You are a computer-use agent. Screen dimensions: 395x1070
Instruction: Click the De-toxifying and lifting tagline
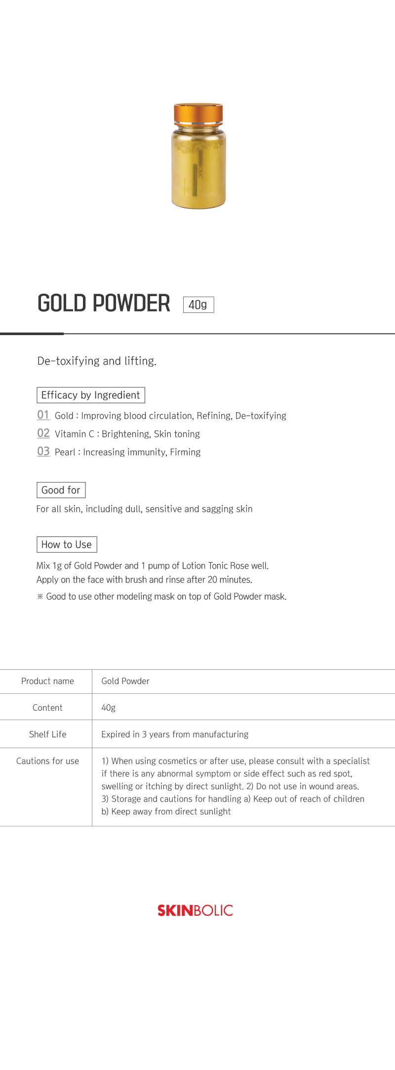[97, 361]
